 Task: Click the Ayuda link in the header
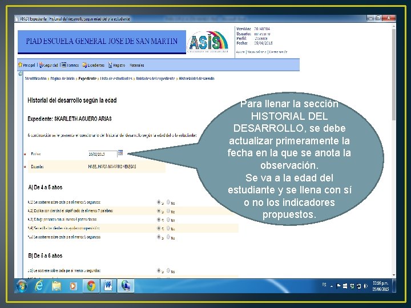point(240,52)
